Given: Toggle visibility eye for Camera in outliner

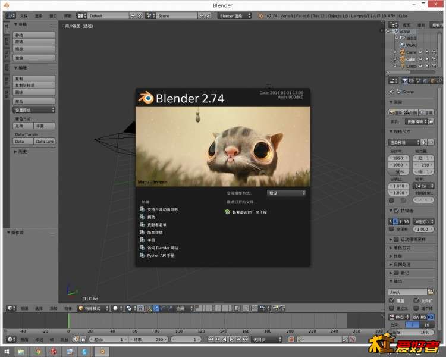Looking at the screenshot, I should point(420,52).
